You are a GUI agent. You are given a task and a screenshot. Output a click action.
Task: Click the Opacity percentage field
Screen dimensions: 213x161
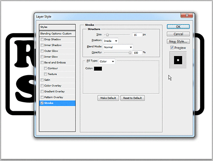137,53
